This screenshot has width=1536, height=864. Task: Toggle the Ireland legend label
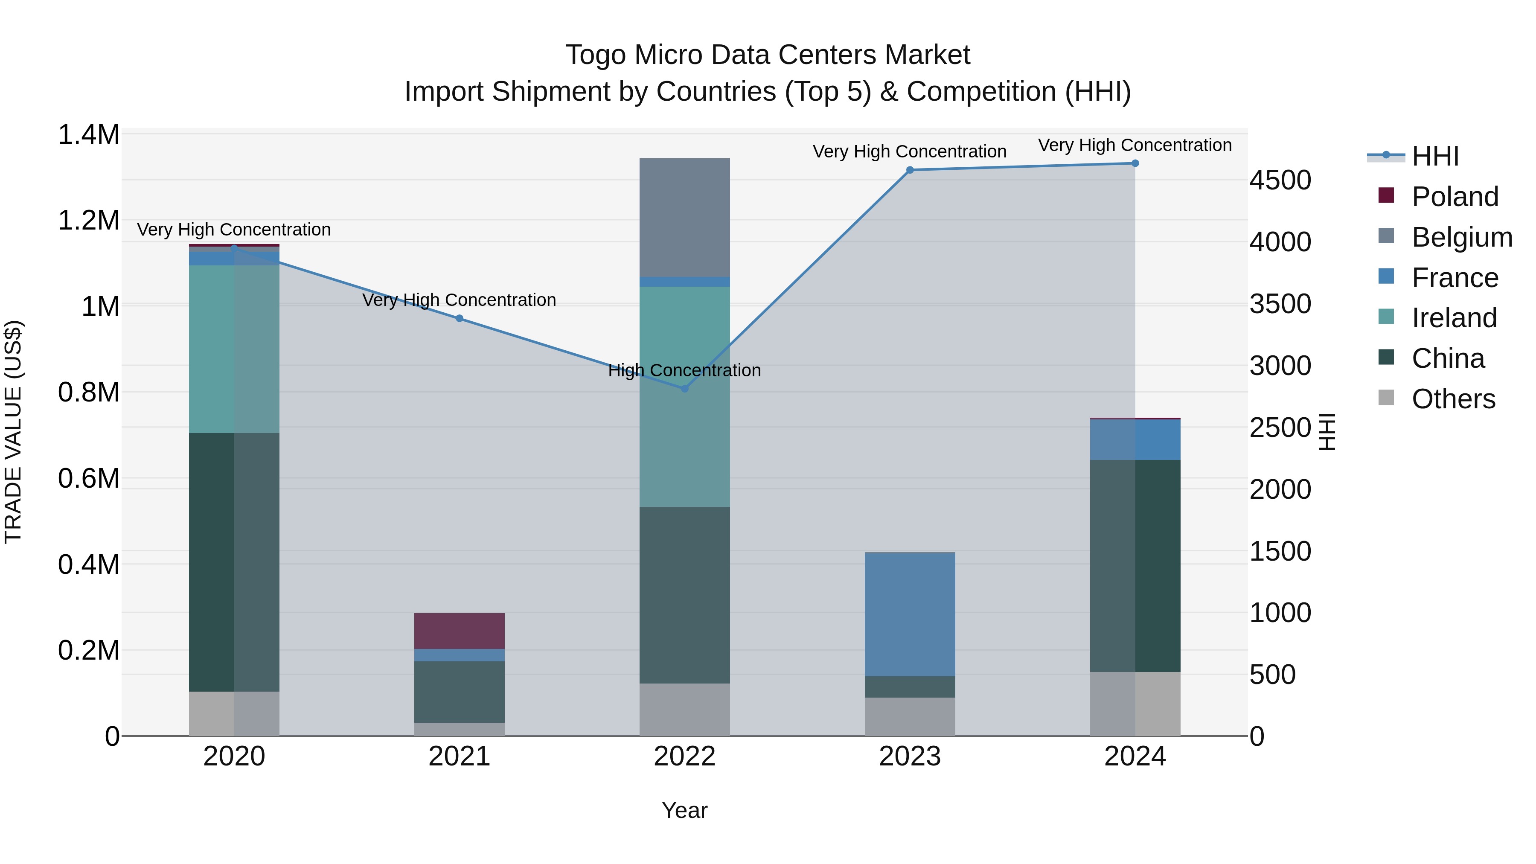click(x=1455, y=318)
